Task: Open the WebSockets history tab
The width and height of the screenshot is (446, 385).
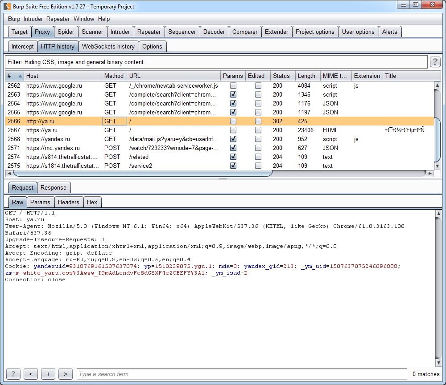Action: click(108, 46)
